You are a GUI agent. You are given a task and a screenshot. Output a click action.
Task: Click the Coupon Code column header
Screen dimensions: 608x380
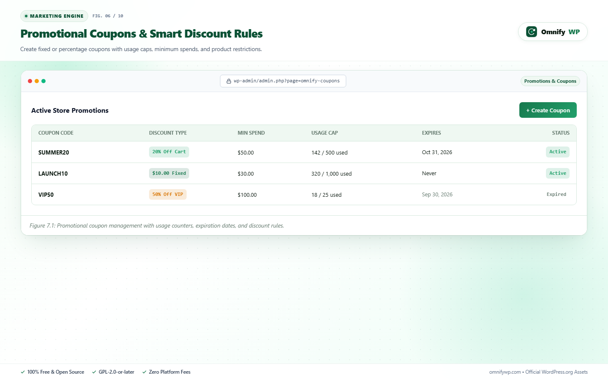pyautogui.click(x=56, y=133)
